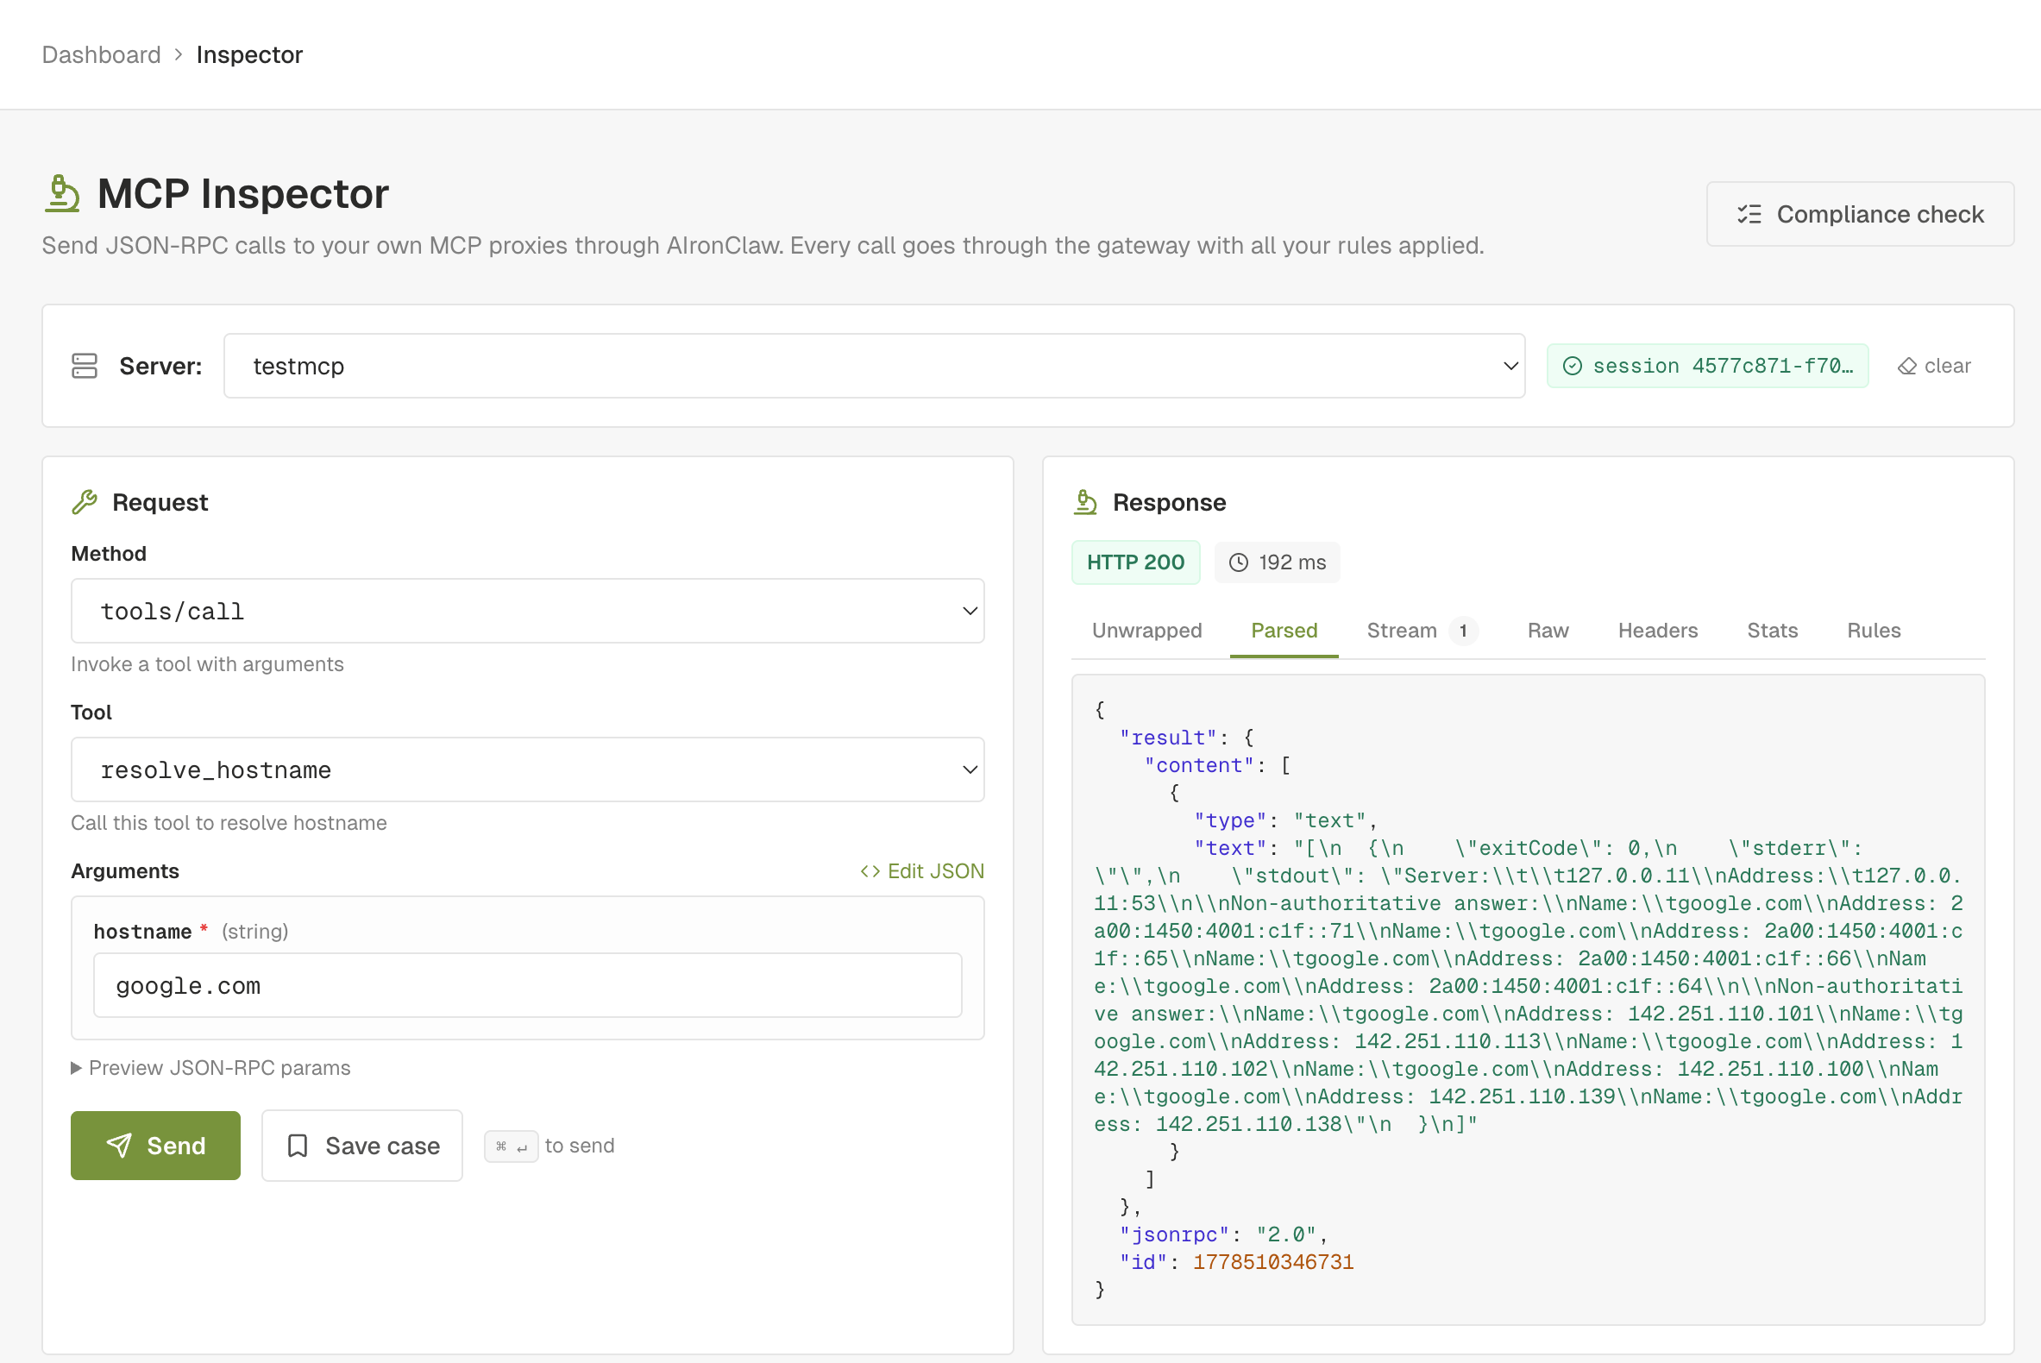Screen dimensions: 2041x1363
Task: Click the MCP Inspector page title
Action: tap(242, 193)
